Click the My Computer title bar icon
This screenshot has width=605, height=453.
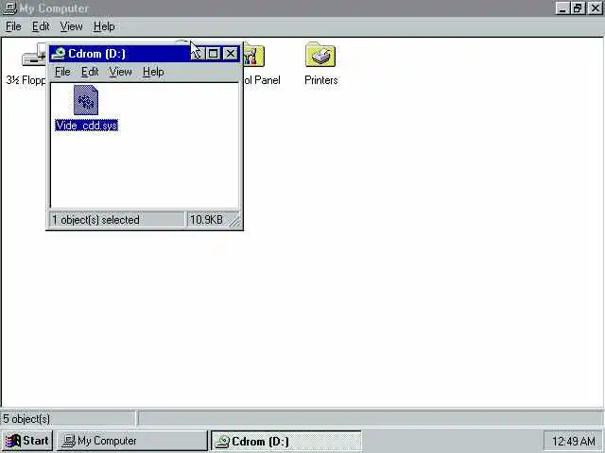(9, 8)
